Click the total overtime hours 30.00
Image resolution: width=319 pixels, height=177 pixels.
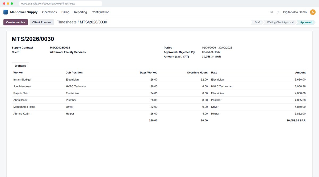tap(204, 121)
